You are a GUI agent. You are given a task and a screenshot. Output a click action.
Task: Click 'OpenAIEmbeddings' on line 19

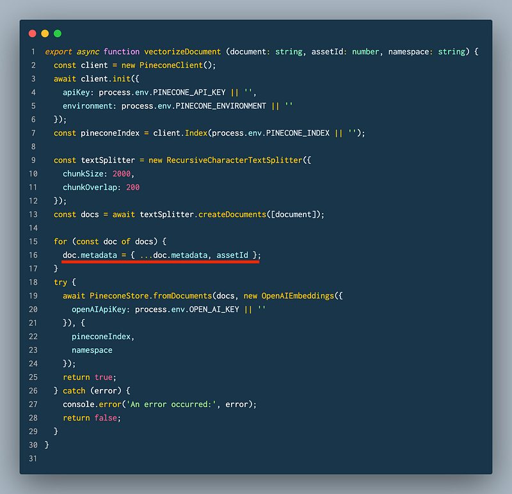point(298,296)
